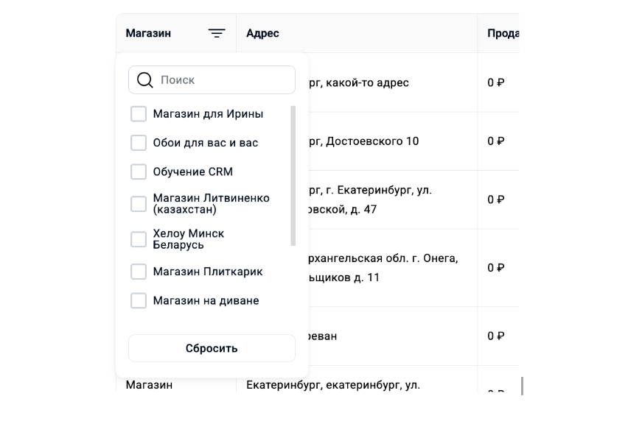Select the Екатеринбург, екатеринбург, ул. address cell
Image resolution: width=642 pixels, height=424 pixels.
coord(333,385)
